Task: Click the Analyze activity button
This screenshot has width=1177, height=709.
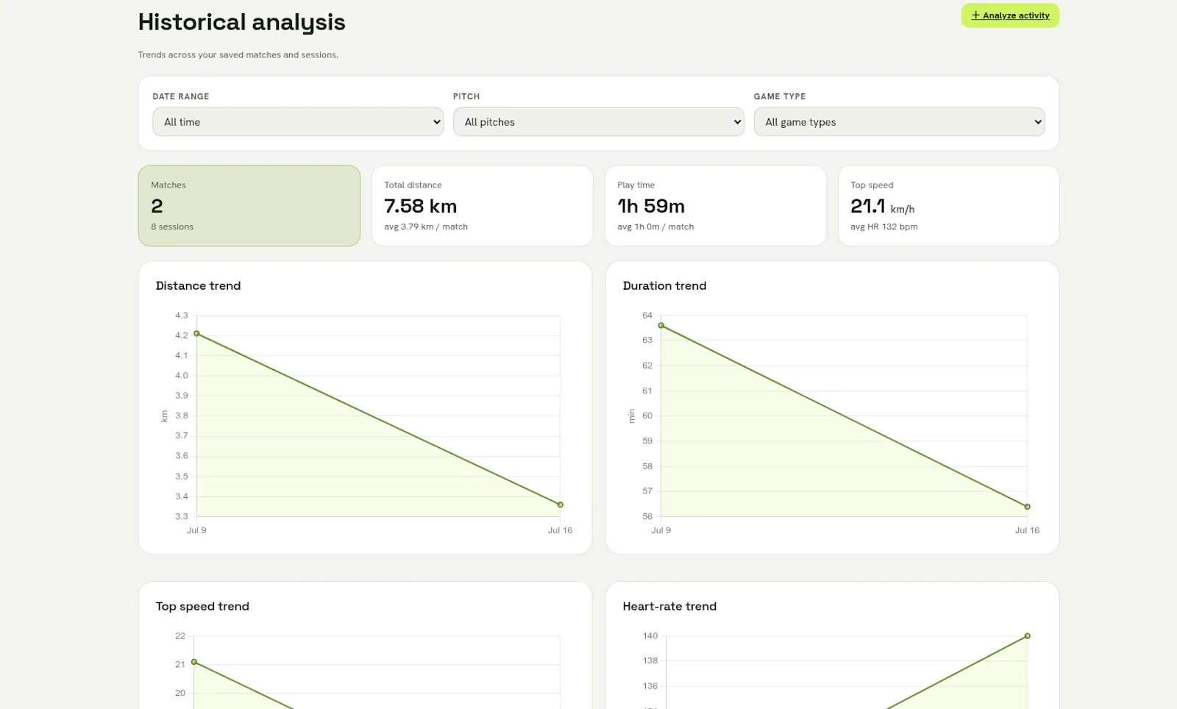Action: [x=1010, y=15]
